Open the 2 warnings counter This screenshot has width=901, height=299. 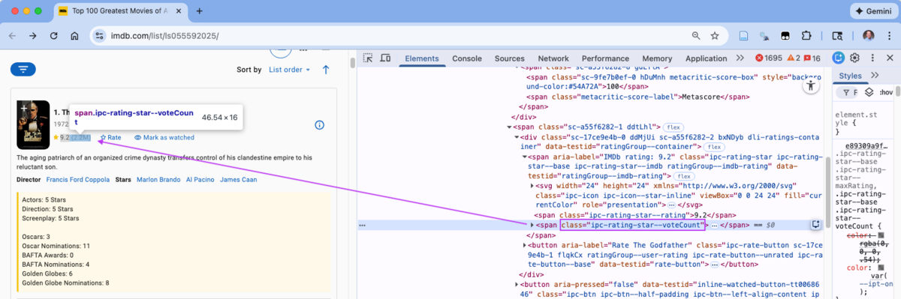pyautogui.click(x=793, y=58)
